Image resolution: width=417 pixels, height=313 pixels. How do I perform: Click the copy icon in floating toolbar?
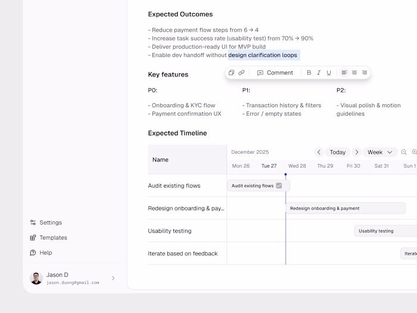(x=232, y=73)
